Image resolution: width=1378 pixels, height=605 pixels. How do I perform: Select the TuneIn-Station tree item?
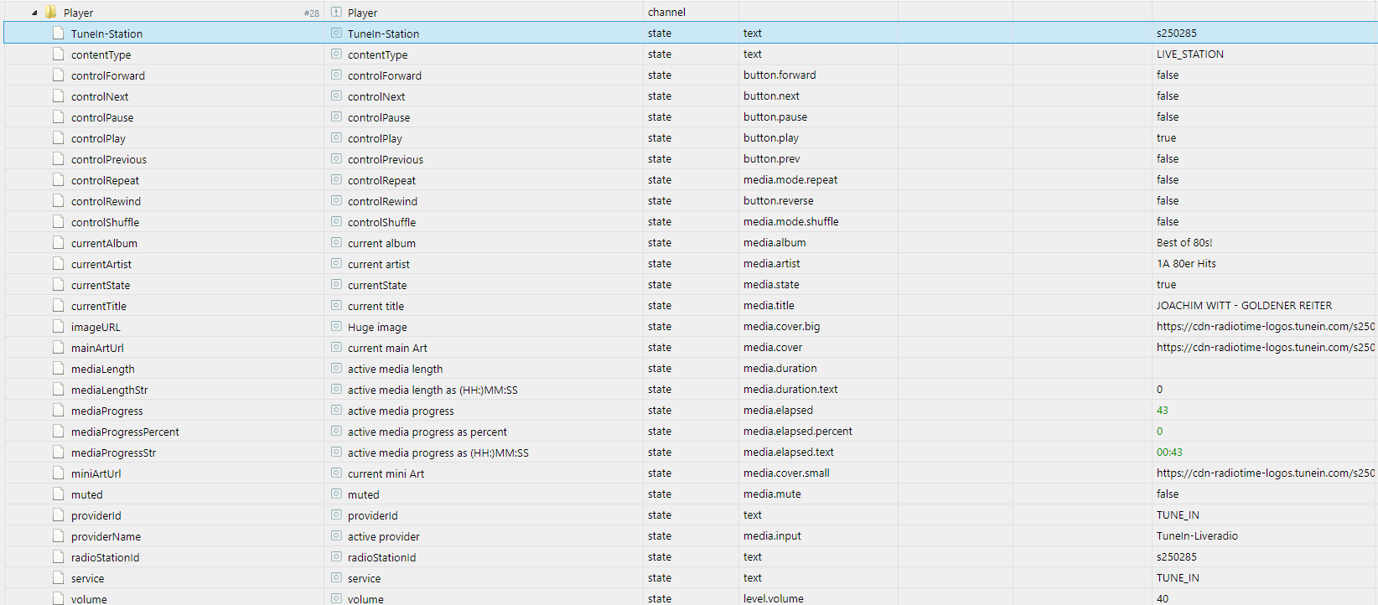click(x=106, y=34)
